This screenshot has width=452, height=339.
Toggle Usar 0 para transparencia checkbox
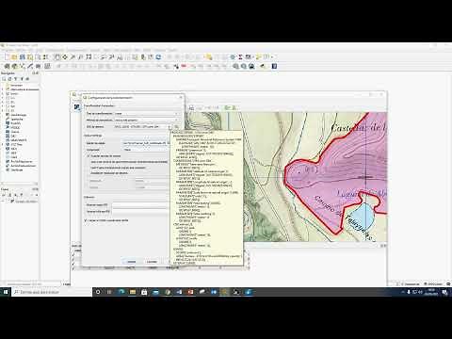(x=89, y=168)
